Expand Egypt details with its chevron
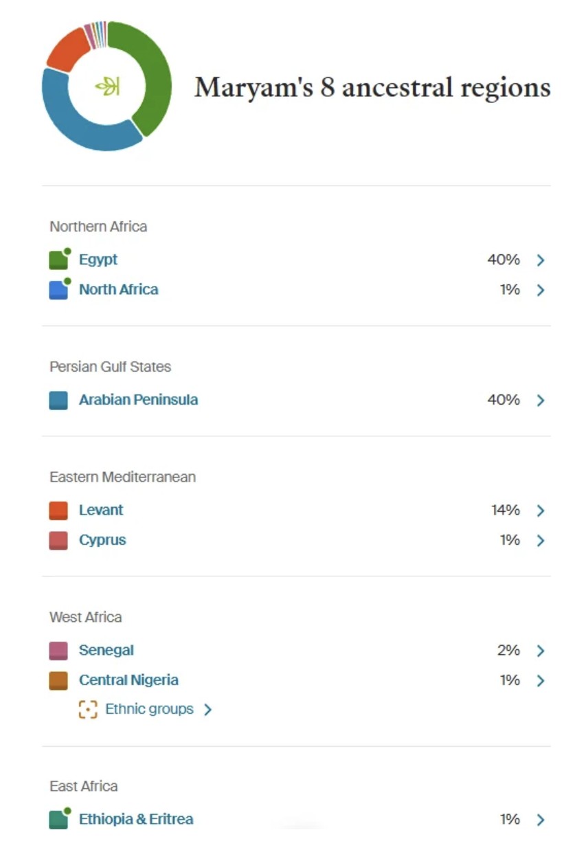Screen dimensions: 575x852 (x=541, y=260)
